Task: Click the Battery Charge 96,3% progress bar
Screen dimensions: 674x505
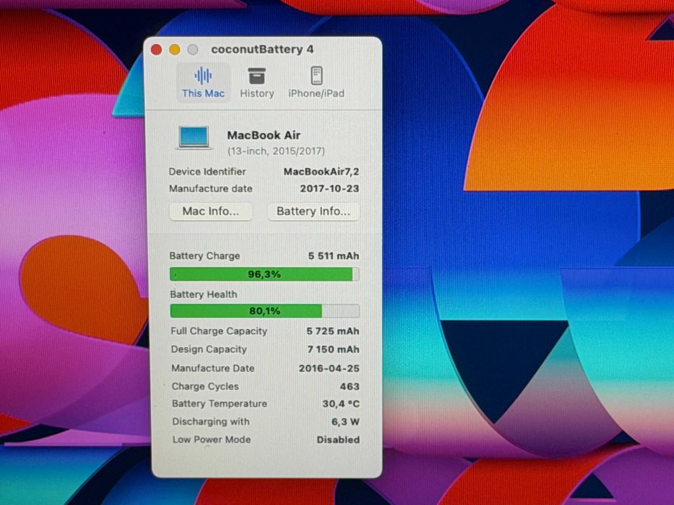Action: pos(264,274)
